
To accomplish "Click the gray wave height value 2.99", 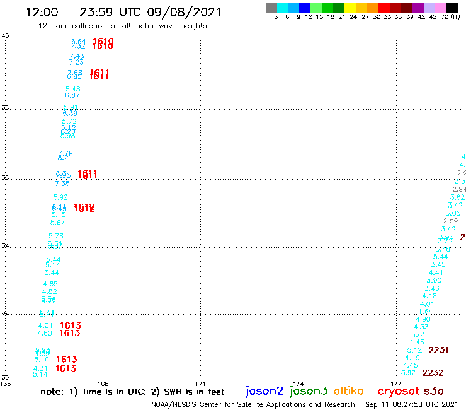I will (x=450, y=221).
